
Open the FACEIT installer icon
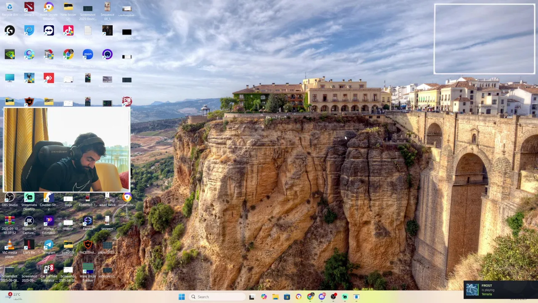tap(88, 247)
